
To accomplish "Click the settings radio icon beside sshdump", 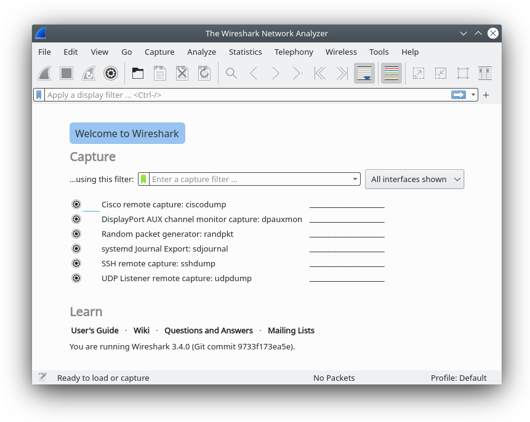I will coord(76,263).
